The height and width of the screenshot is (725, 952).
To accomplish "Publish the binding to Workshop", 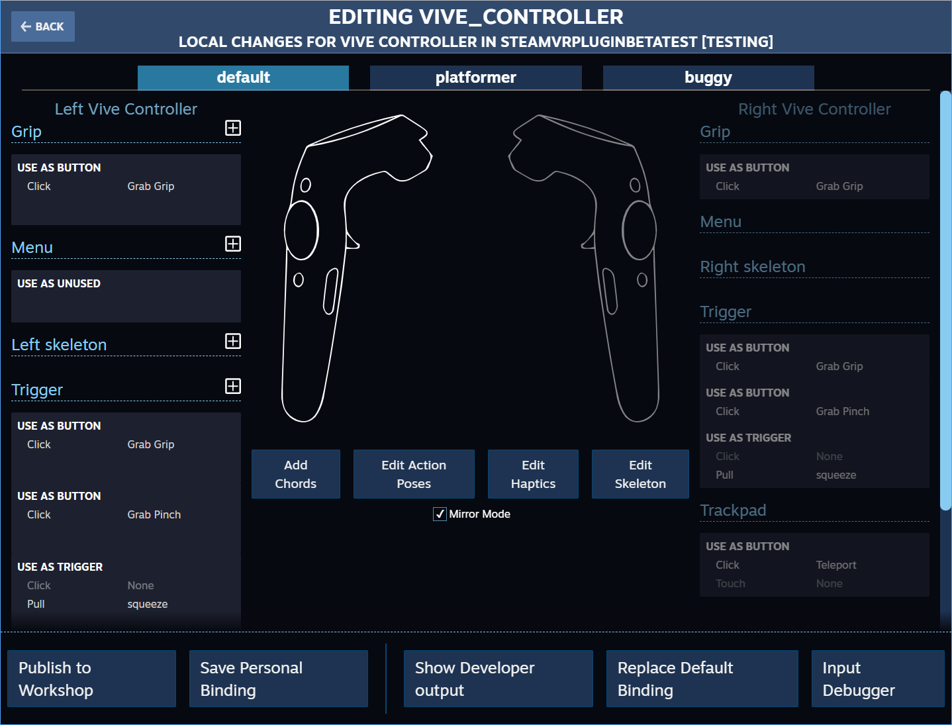I will point(91,679).
